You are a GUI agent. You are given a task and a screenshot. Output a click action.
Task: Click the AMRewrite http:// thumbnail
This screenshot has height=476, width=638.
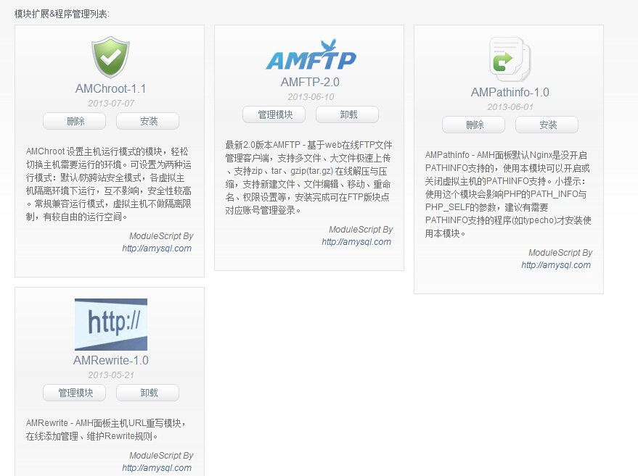(x=110, y=324)
